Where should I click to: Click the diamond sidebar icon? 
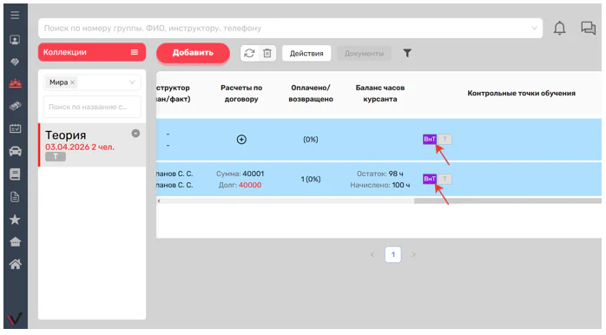click(15, 62)
